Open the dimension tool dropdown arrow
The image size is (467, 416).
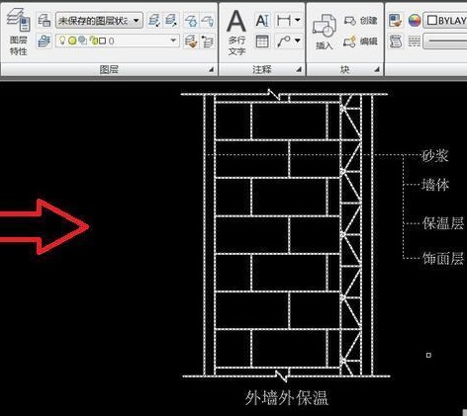[x=298, y=21]
